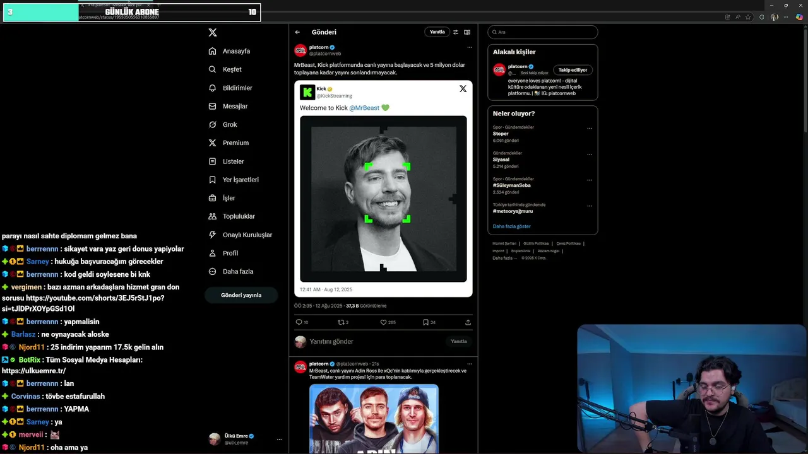Open Gizlilik Politikası footer link
This screenshot has height=454, width=808.
pos(536,243)
